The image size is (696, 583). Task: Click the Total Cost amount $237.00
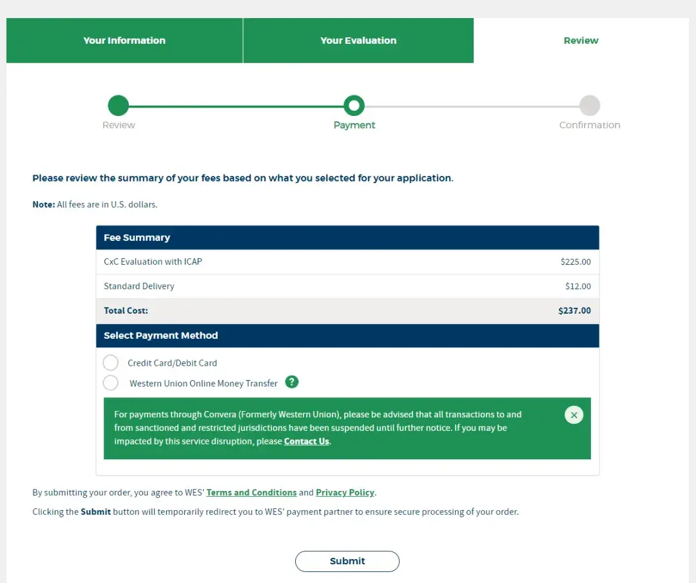(x=574, y=311)
